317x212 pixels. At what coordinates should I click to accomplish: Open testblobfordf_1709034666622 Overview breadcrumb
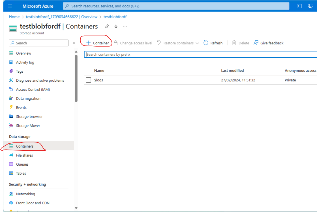(61, 17)
